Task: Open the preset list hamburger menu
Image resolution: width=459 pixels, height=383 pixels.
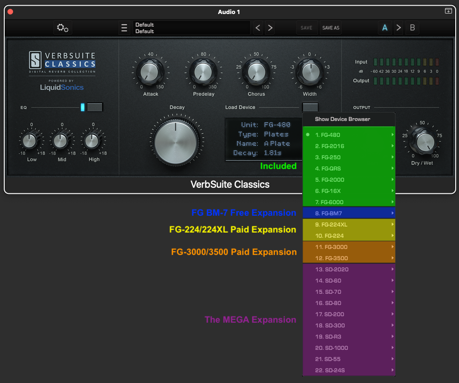Action: pos(124,28)
